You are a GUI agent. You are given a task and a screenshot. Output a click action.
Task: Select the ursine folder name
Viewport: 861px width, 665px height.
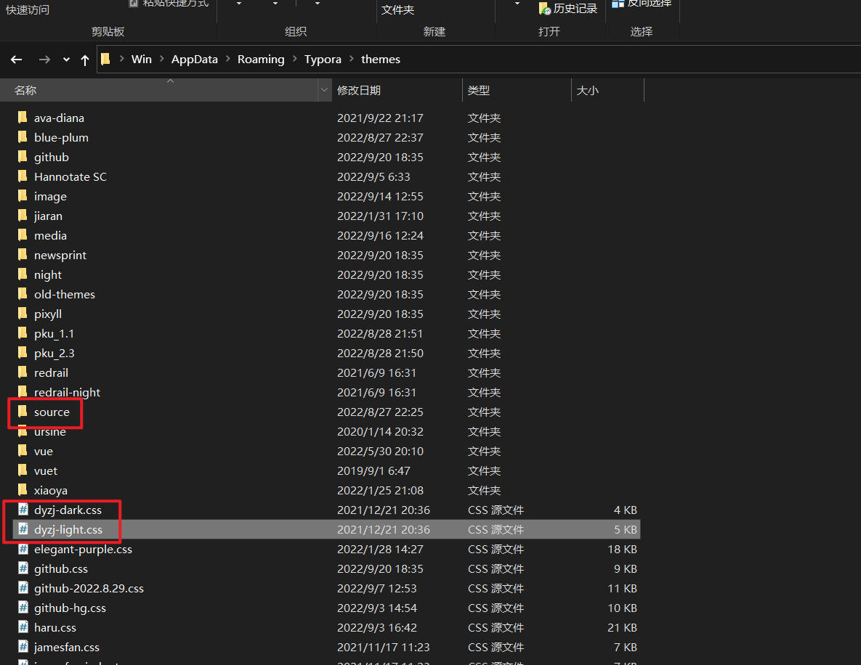point(50,432)
